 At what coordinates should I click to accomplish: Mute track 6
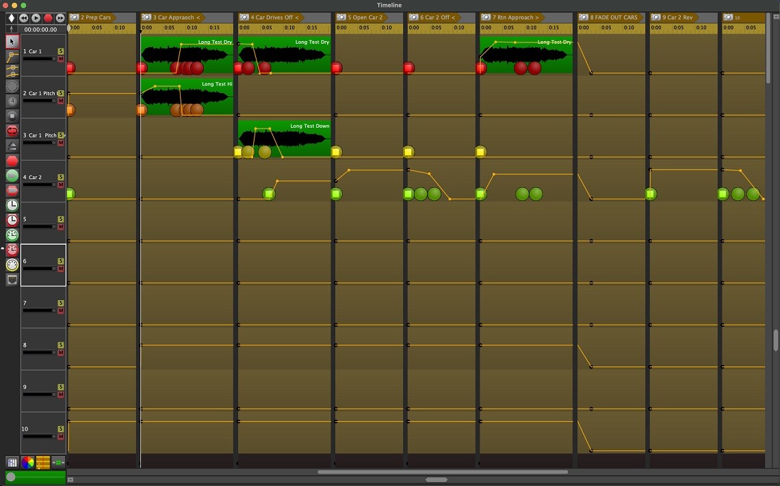tap(61, 269)
